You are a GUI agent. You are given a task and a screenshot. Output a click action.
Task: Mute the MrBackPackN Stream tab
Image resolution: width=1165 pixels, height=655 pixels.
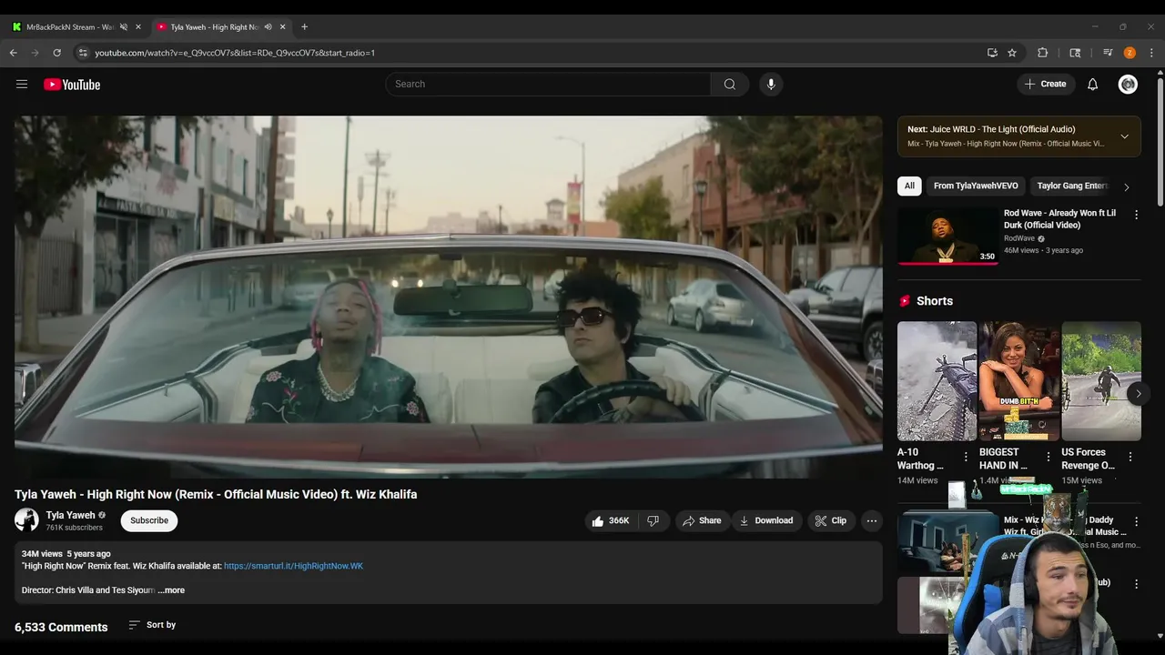(124, 27)
